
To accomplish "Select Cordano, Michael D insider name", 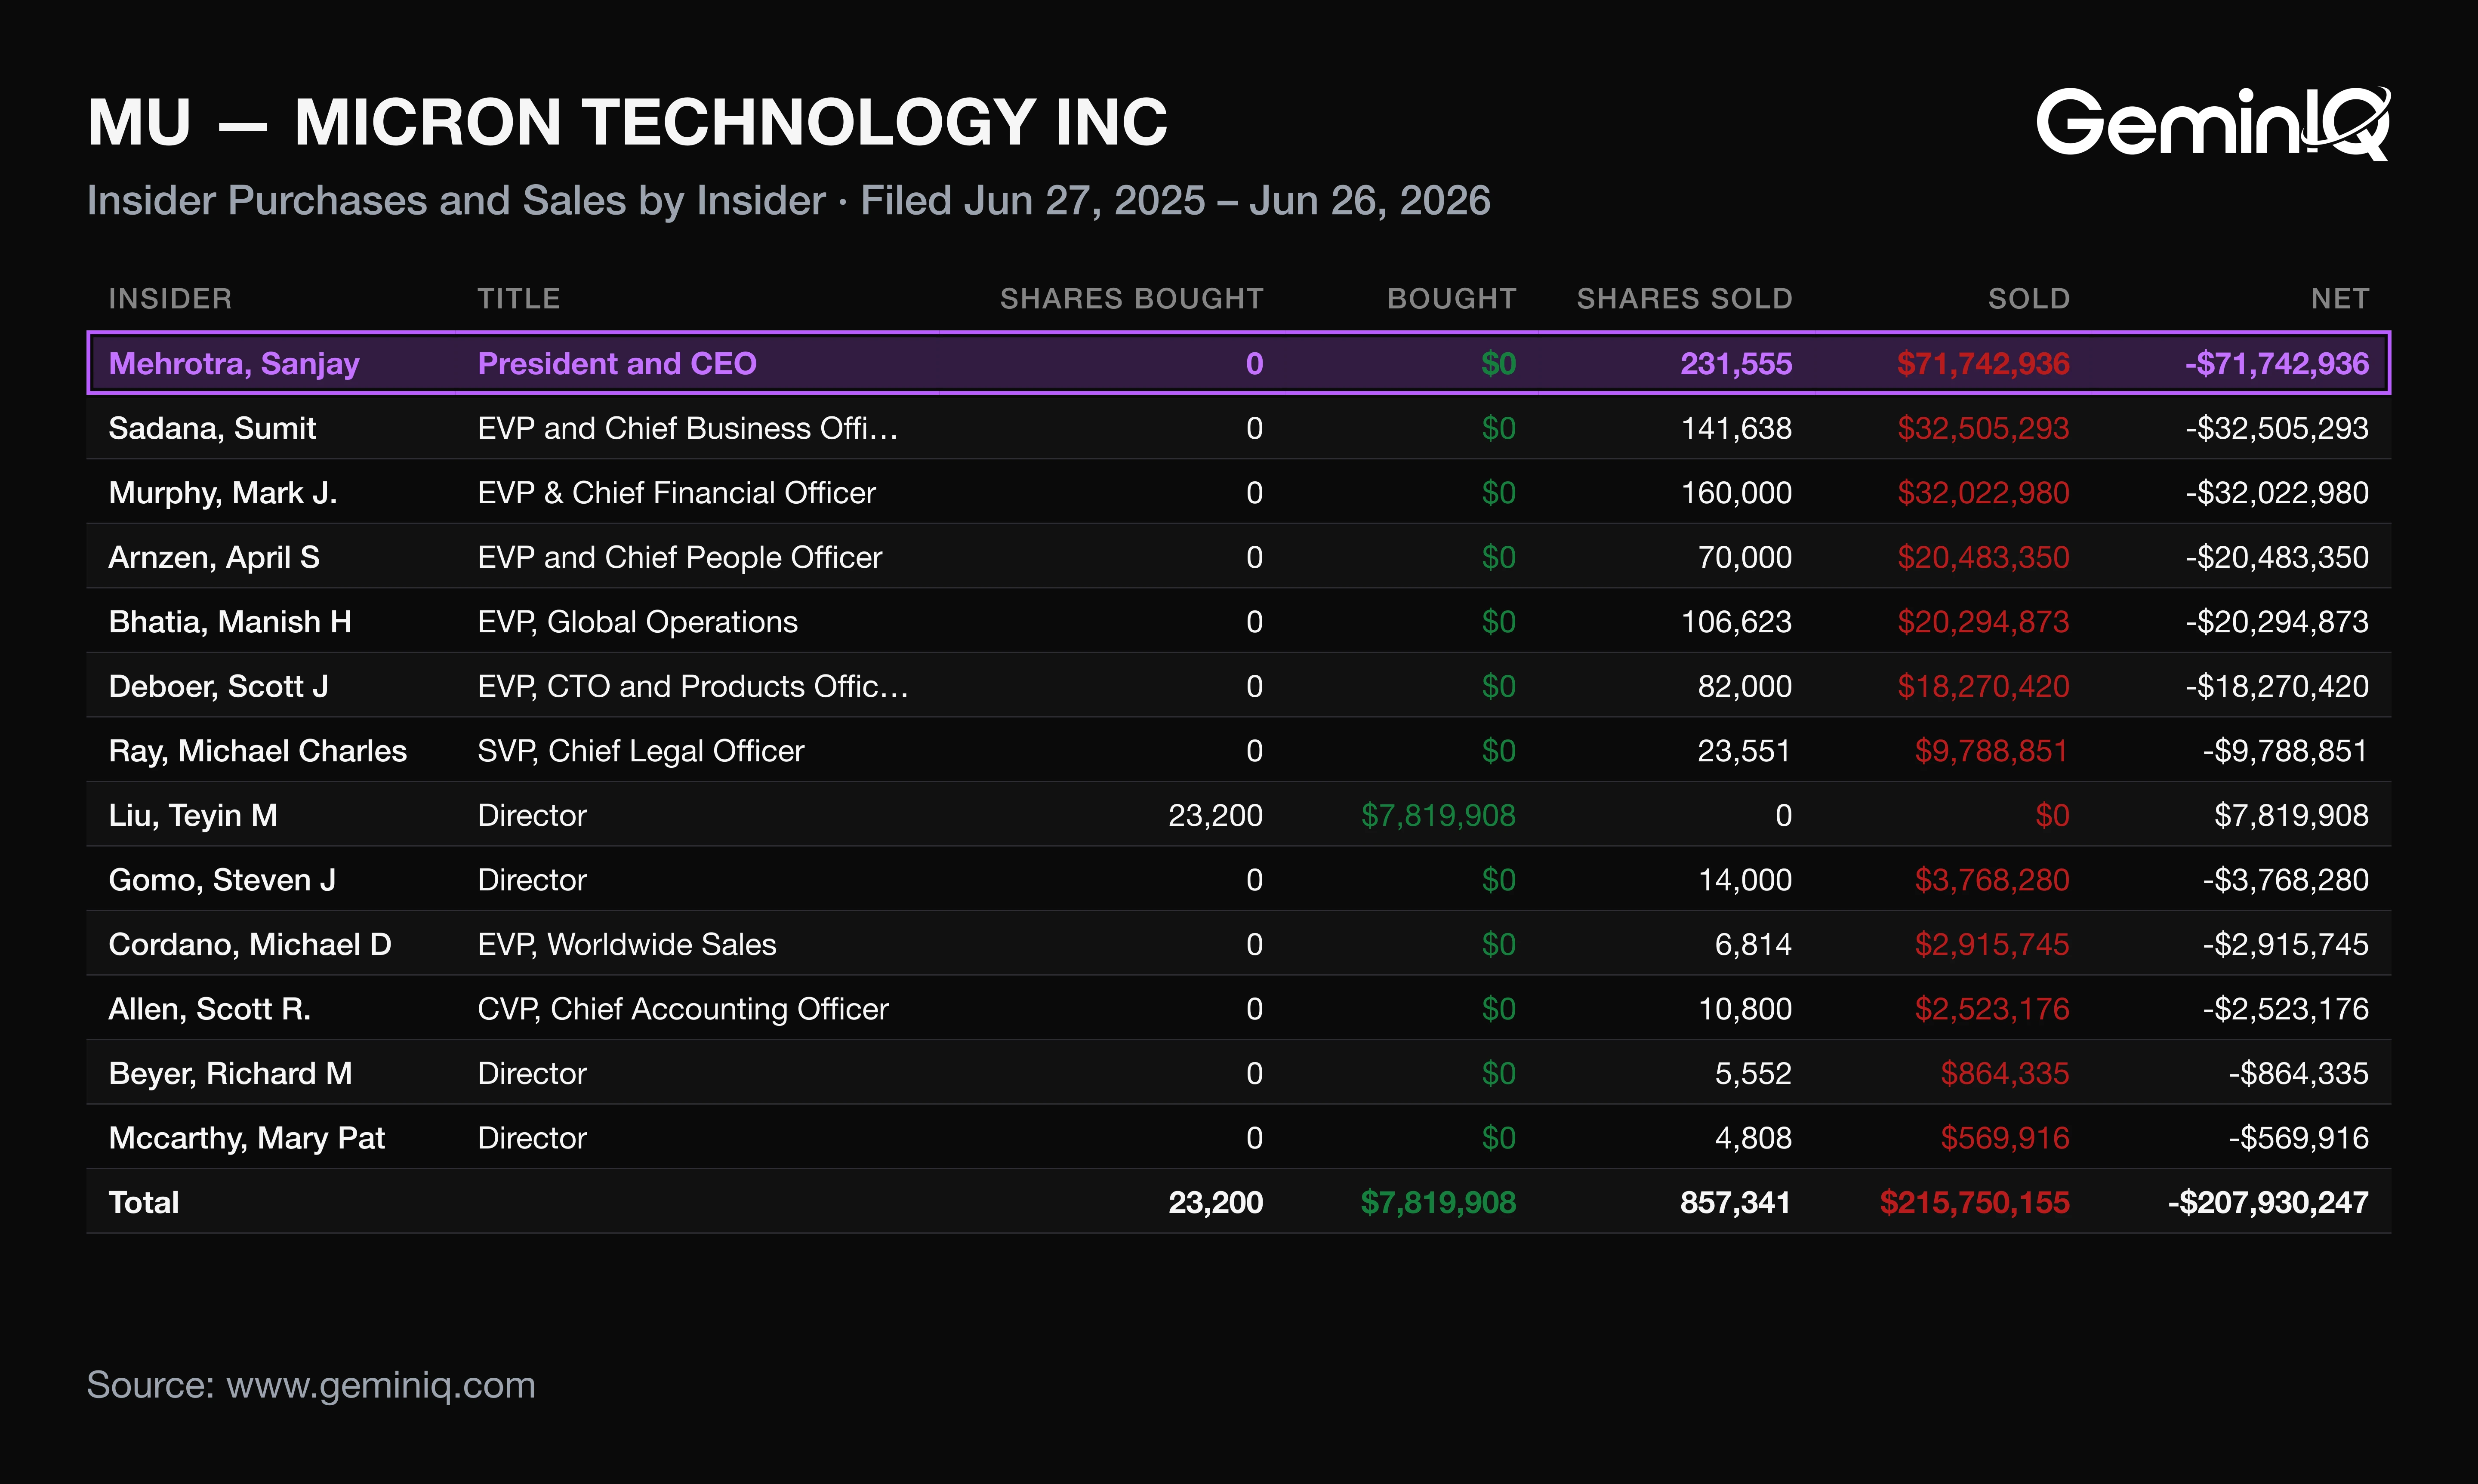I will [x=250, y=944].
